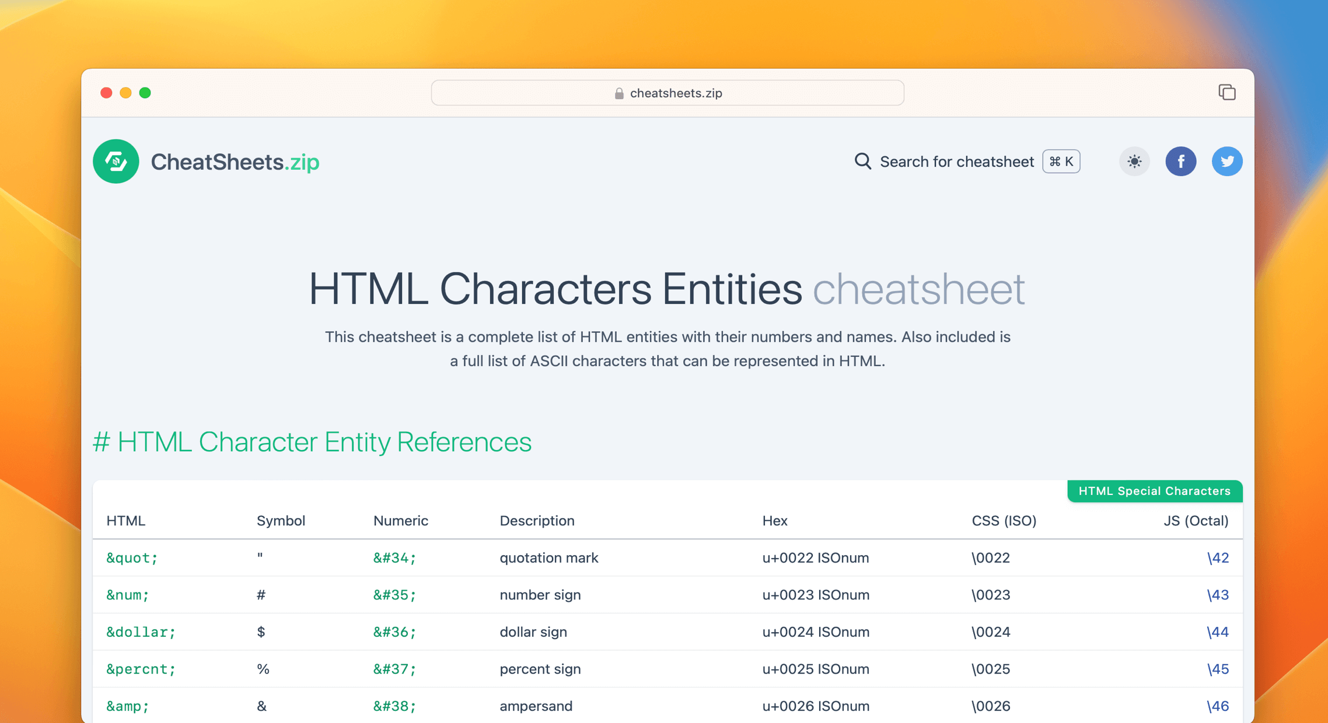Click the &dollar; entity code
Image resolution: width=1328 pixels, height=723 pixels.
pos(141,632)
